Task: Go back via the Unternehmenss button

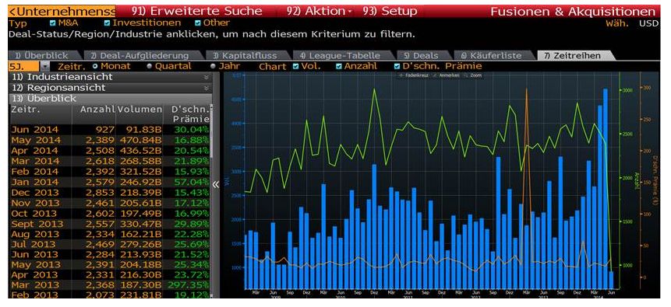Action: tap(62, 11)
